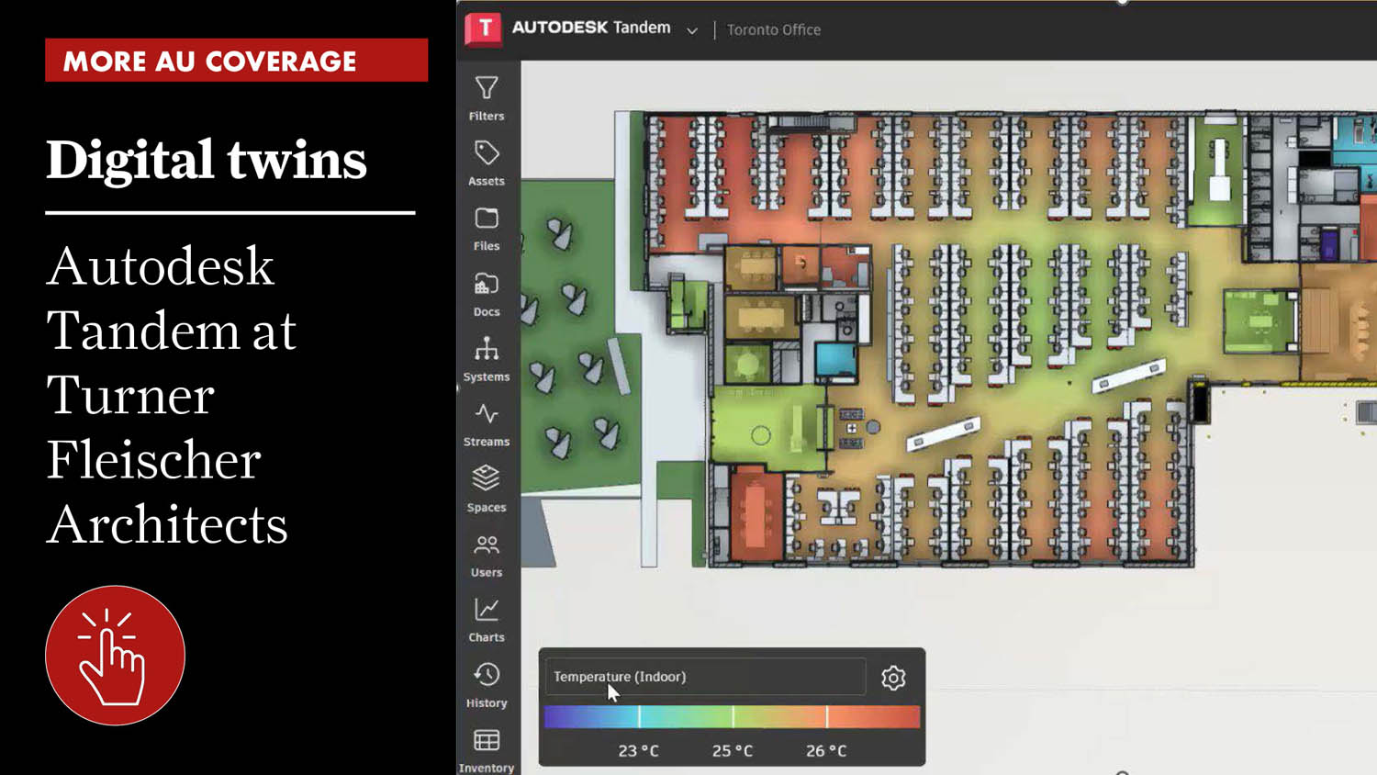The height and width of the screenshot is (775, 1377).
Task: Click the More AU Coverage banner
Action: click(236, 61)
